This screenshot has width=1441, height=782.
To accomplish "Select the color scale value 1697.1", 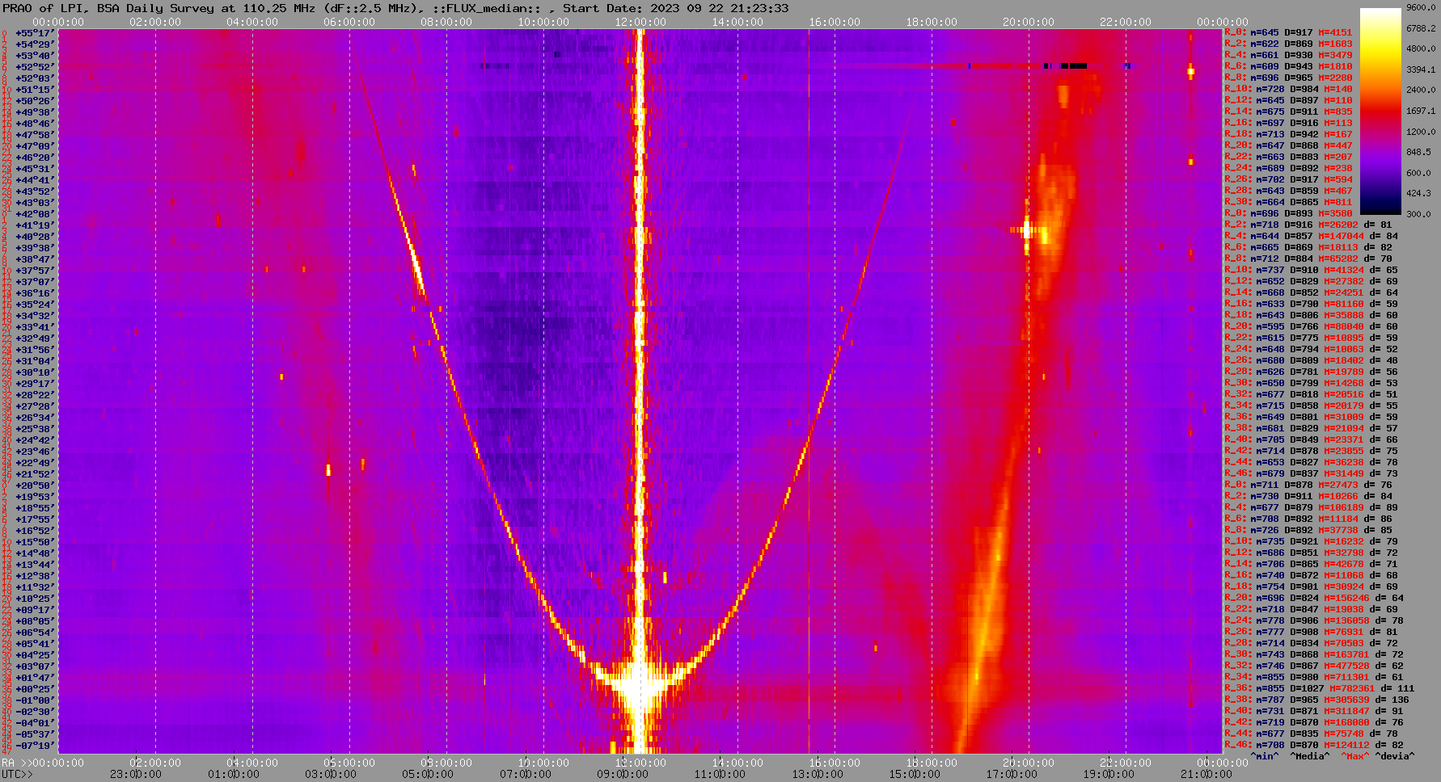I will [x=1421, y=111].
